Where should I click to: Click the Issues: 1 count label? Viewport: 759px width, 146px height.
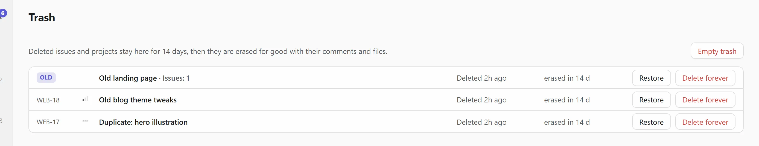(176, 78)
